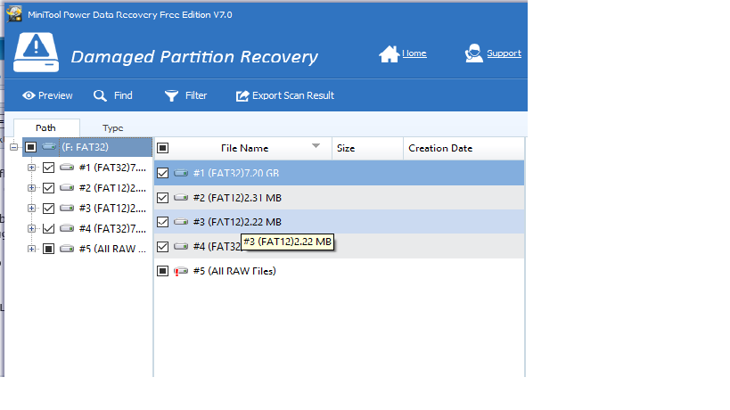Uncheck #3 (FAT12)2.22 MB in file list
The width and height of the screenshot is (730, 410).
click(x=162, y=222)
